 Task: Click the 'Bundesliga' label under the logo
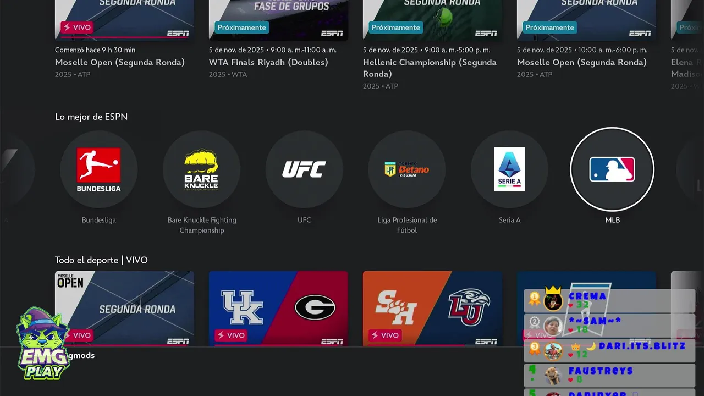(x=99, y=220)
